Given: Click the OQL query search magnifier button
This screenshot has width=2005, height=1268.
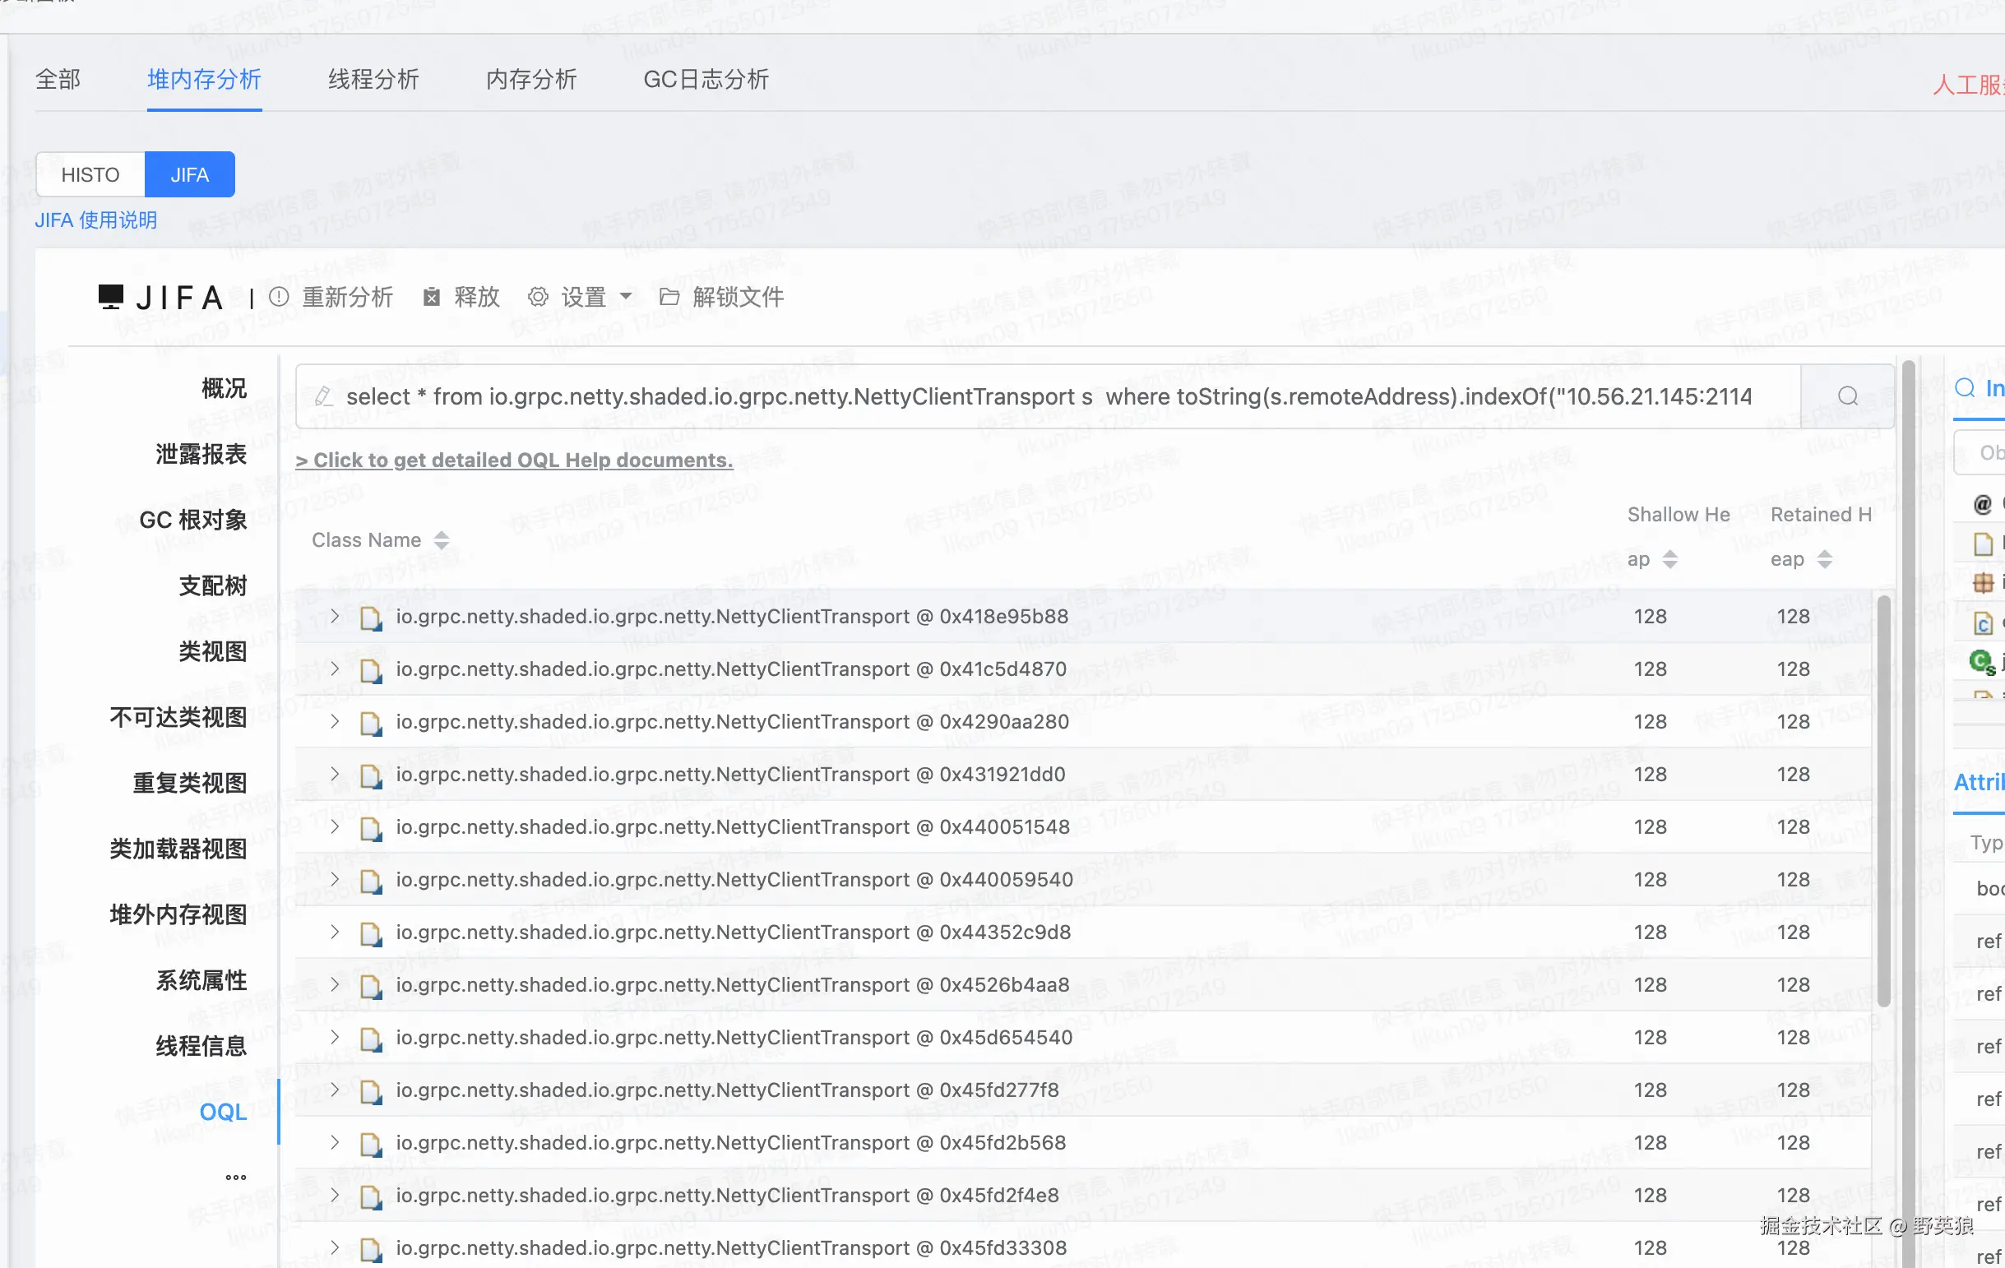Looking at the screenshot, I should 1848,396.
